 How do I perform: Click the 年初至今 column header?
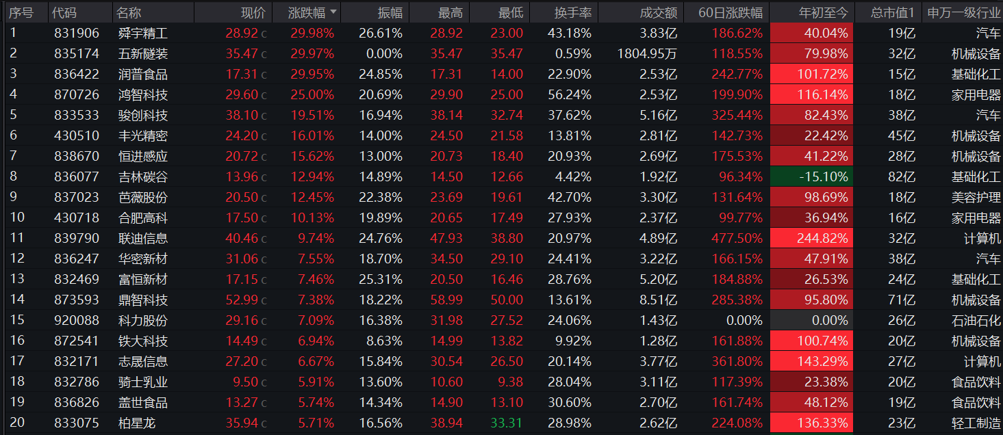pyautogui.click(x=823, y=12)
